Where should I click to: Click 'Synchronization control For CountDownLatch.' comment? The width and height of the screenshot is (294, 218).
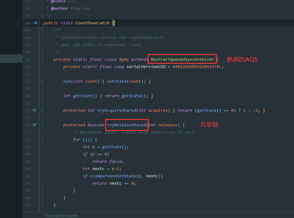coord(113,37)
